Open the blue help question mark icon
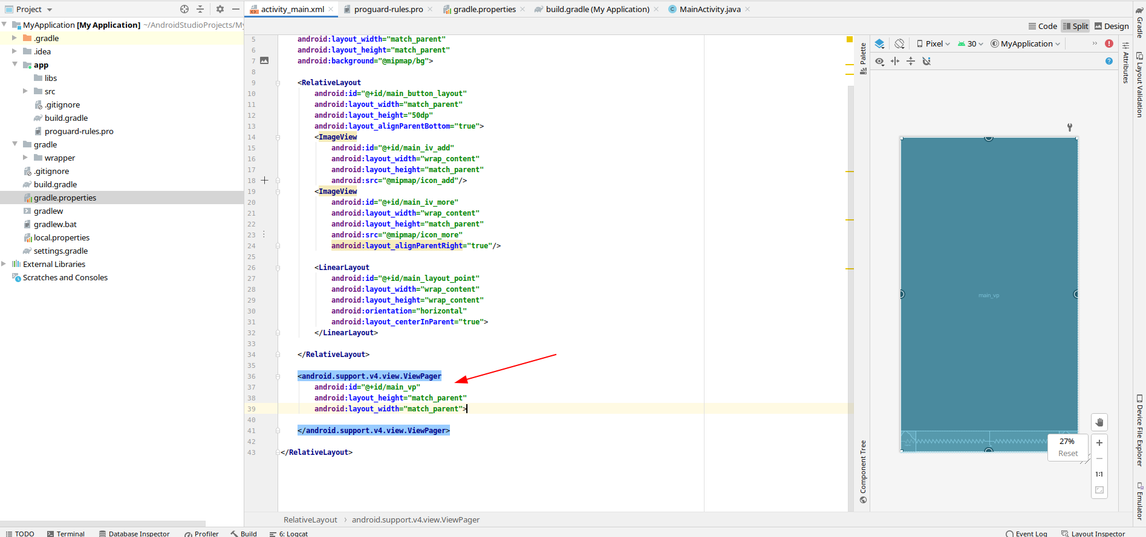 [1109, 61]
